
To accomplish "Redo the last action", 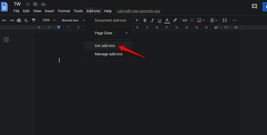I will pos(12,21).
